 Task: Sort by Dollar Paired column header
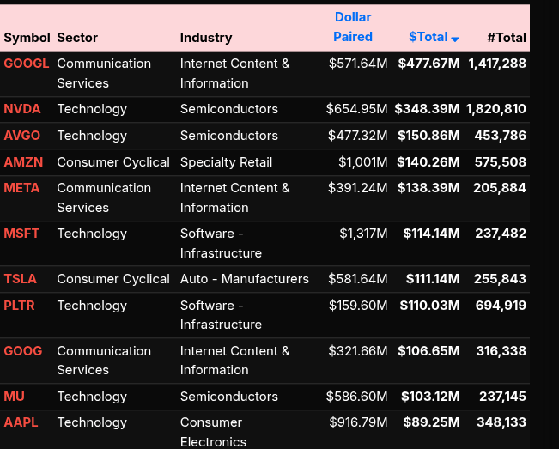tap(353, 27)
